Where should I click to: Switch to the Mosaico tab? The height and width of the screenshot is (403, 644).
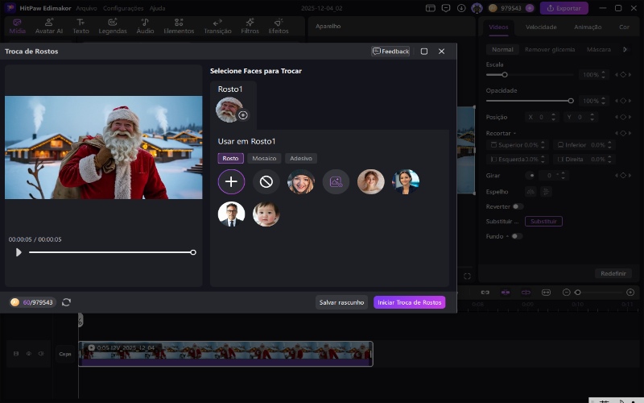(x=264, y=159)
